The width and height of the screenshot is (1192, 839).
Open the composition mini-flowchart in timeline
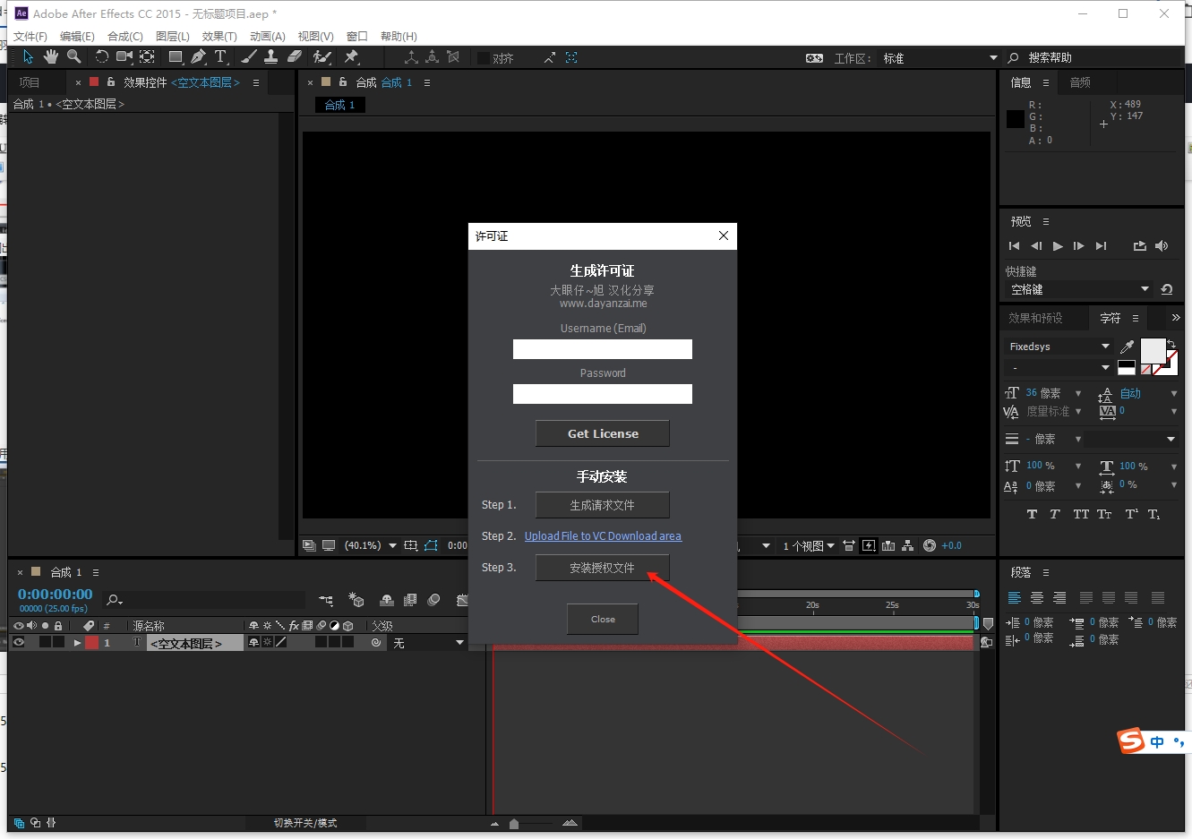[326, 601]
